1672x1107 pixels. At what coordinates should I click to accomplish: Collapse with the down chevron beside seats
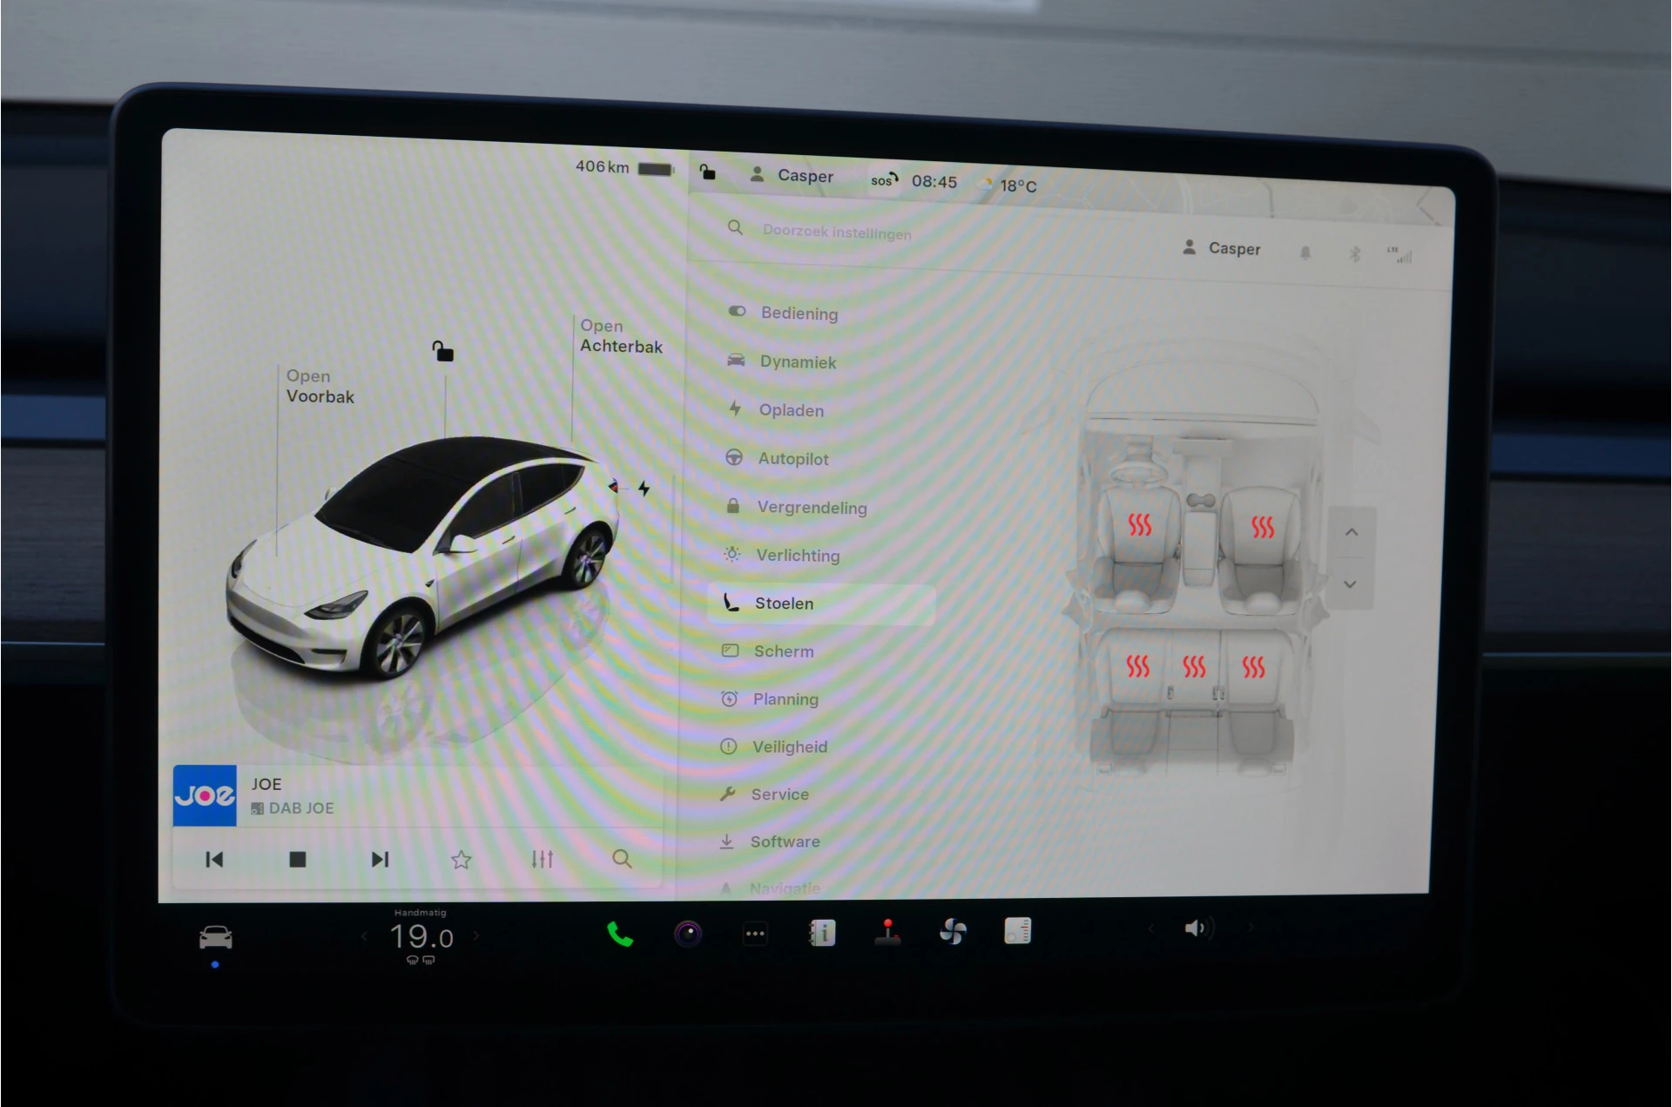[x=1351, y=584]
